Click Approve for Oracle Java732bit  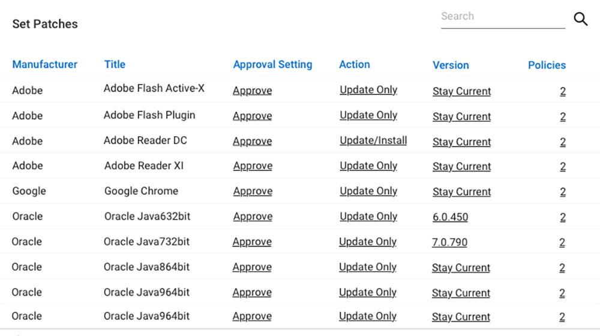[x=251, y=242]
